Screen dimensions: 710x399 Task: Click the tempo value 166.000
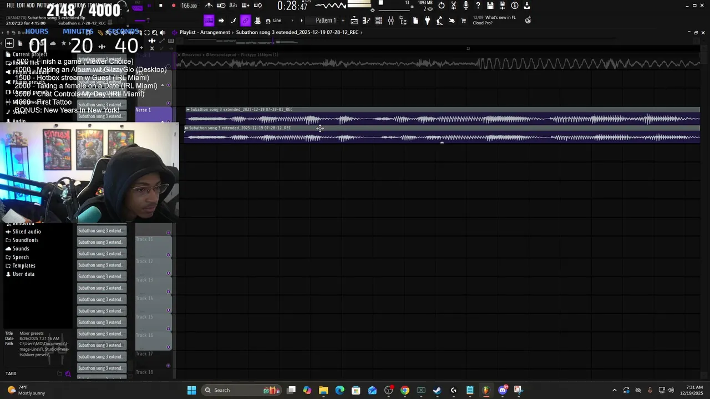[189, 6]
